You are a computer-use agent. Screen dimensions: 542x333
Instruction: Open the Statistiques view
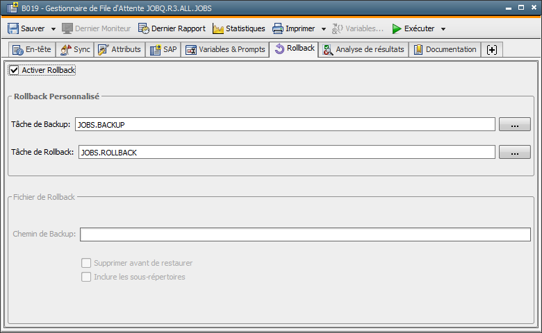[x=238, y=28]
